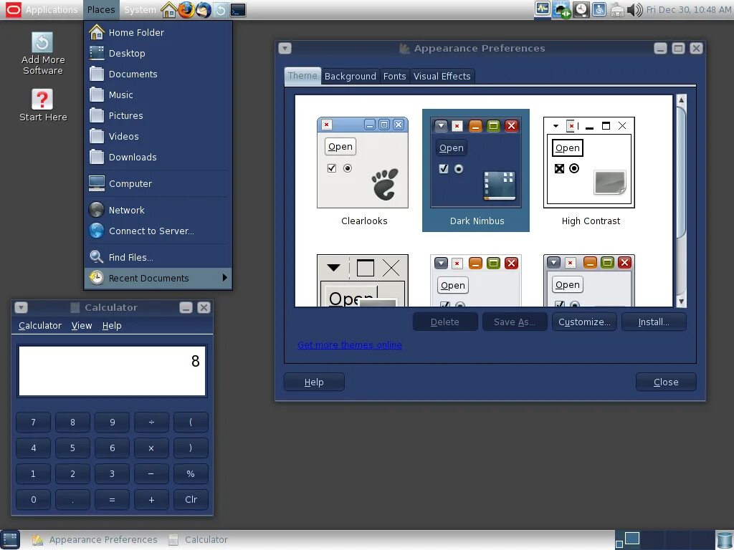Open the Get more themes online link

point(350,344)
